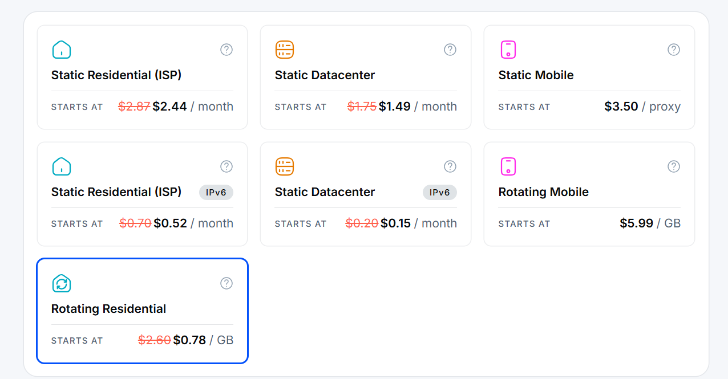This screenshot has width=728, height=379.
Task: Click the Static Residential (ISP) title beside the IPv6 badge
Action: 116,192
